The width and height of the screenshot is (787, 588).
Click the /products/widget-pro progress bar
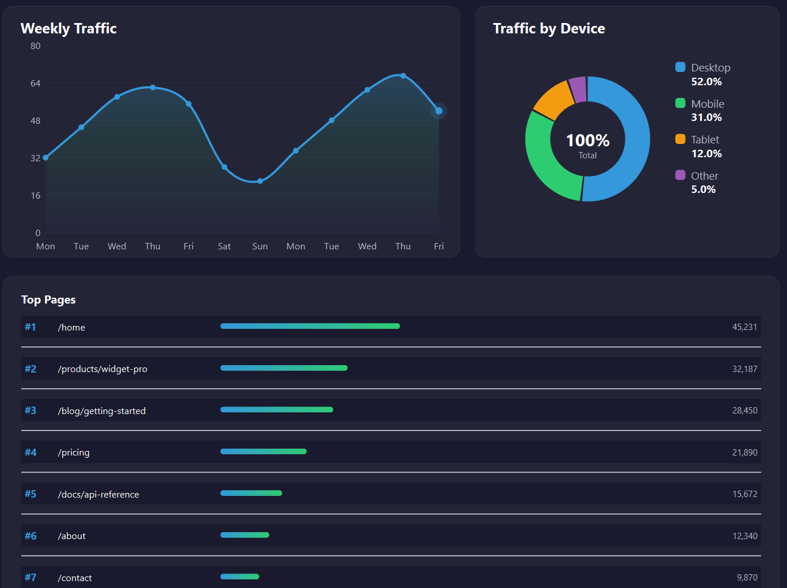(284, 367)
